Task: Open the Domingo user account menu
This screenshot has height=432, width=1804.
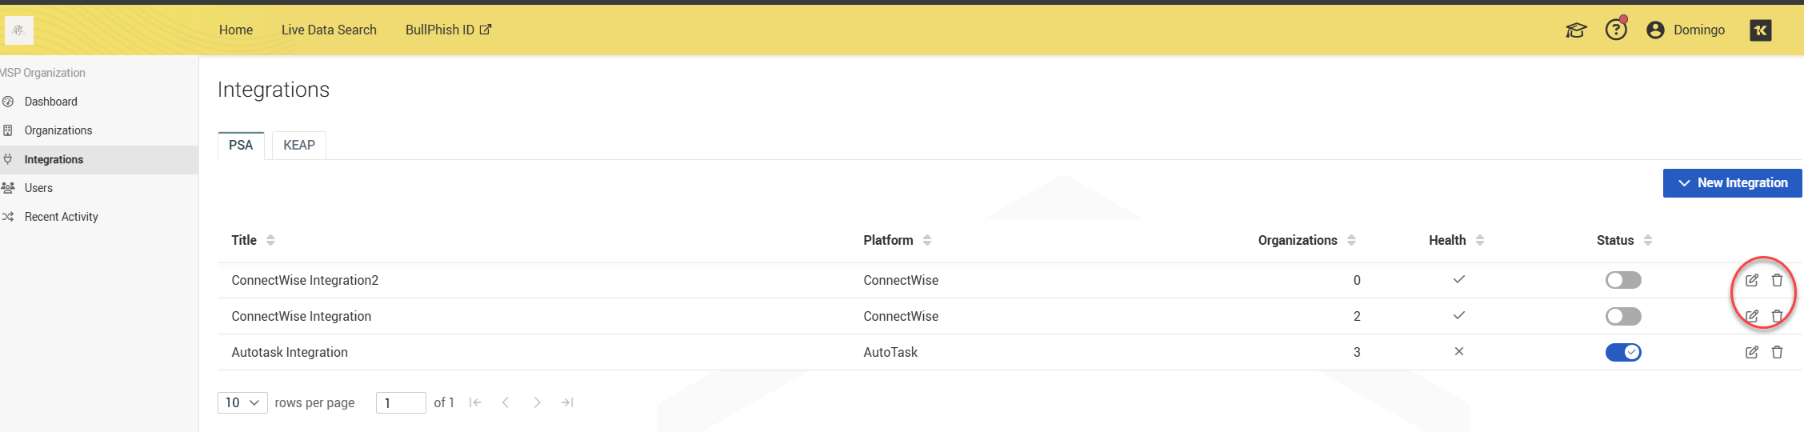Action: [x=1686, y=30]
